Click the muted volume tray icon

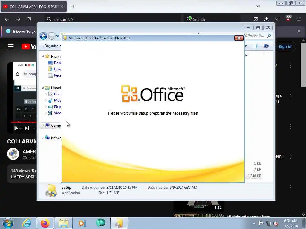[x=276, y=224]
